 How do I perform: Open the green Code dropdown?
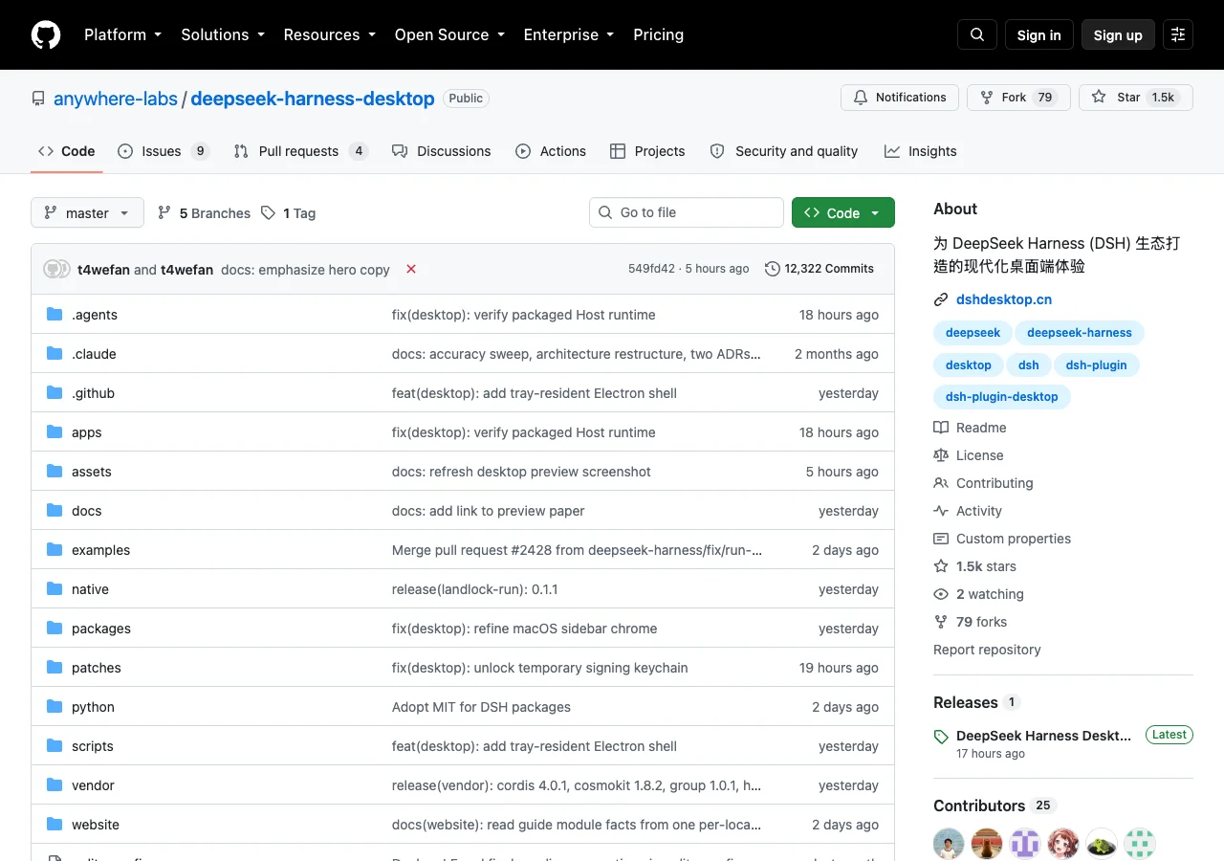coord(843,212)
